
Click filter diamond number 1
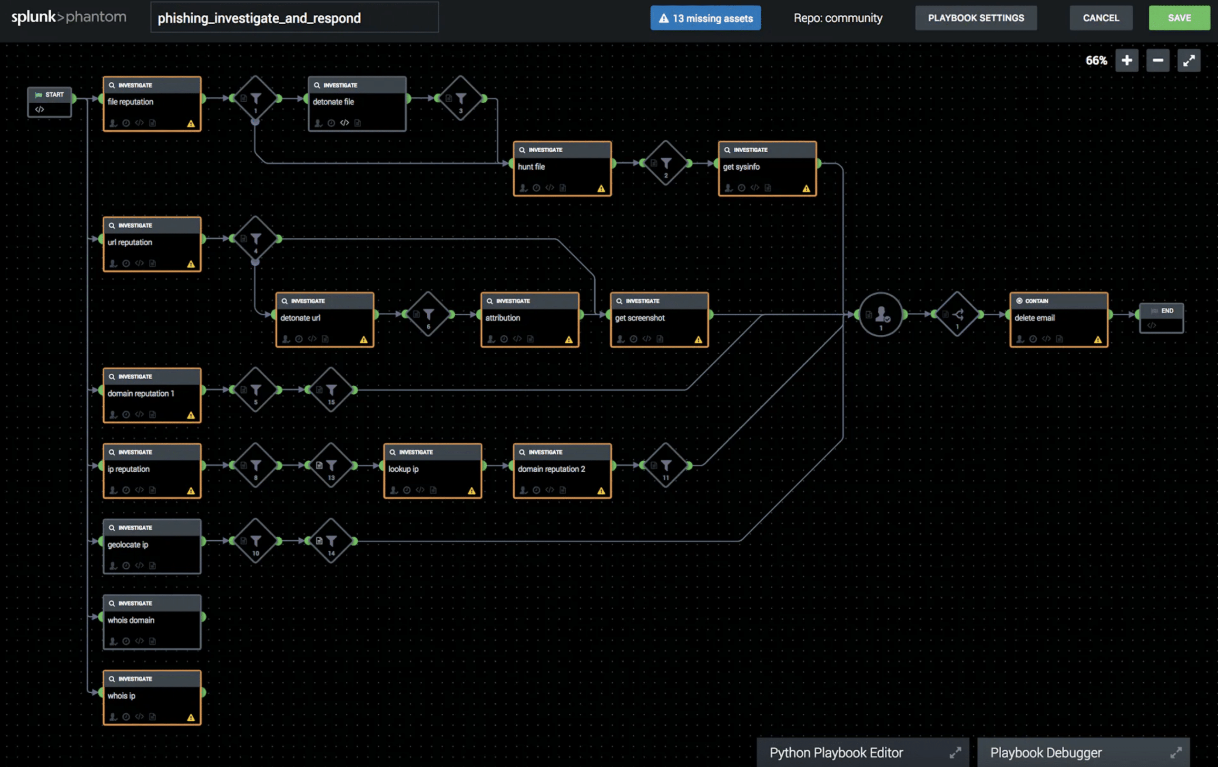coord(255,98)
